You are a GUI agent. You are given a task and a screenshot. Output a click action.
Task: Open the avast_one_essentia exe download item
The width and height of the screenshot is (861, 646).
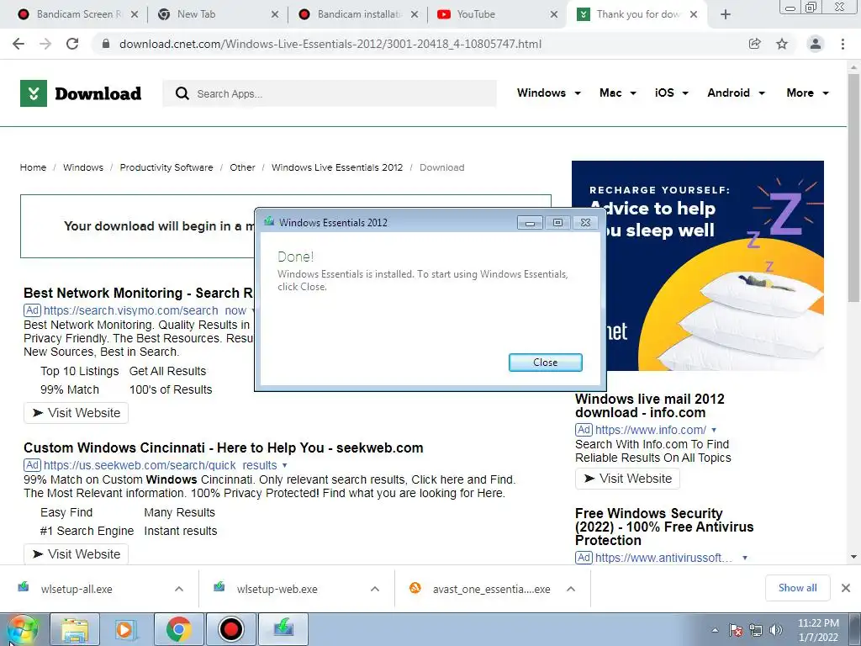pos(491,590)
